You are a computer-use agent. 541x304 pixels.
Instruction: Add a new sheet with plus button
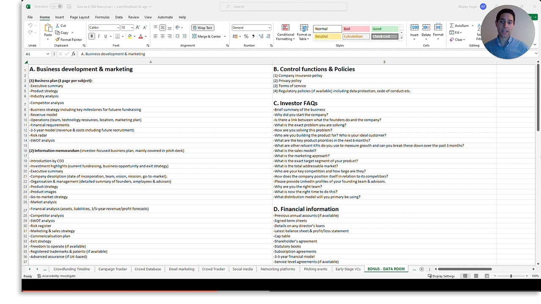point(421,269)
